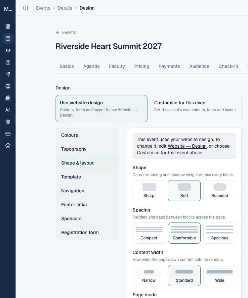Open Navigation design section

point(87,191)
